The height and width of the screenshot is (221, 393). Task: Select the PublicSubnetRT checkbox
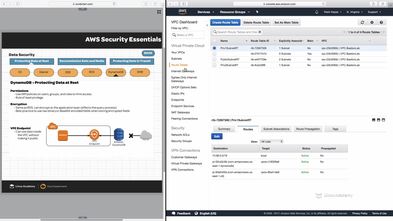point(214,59)
